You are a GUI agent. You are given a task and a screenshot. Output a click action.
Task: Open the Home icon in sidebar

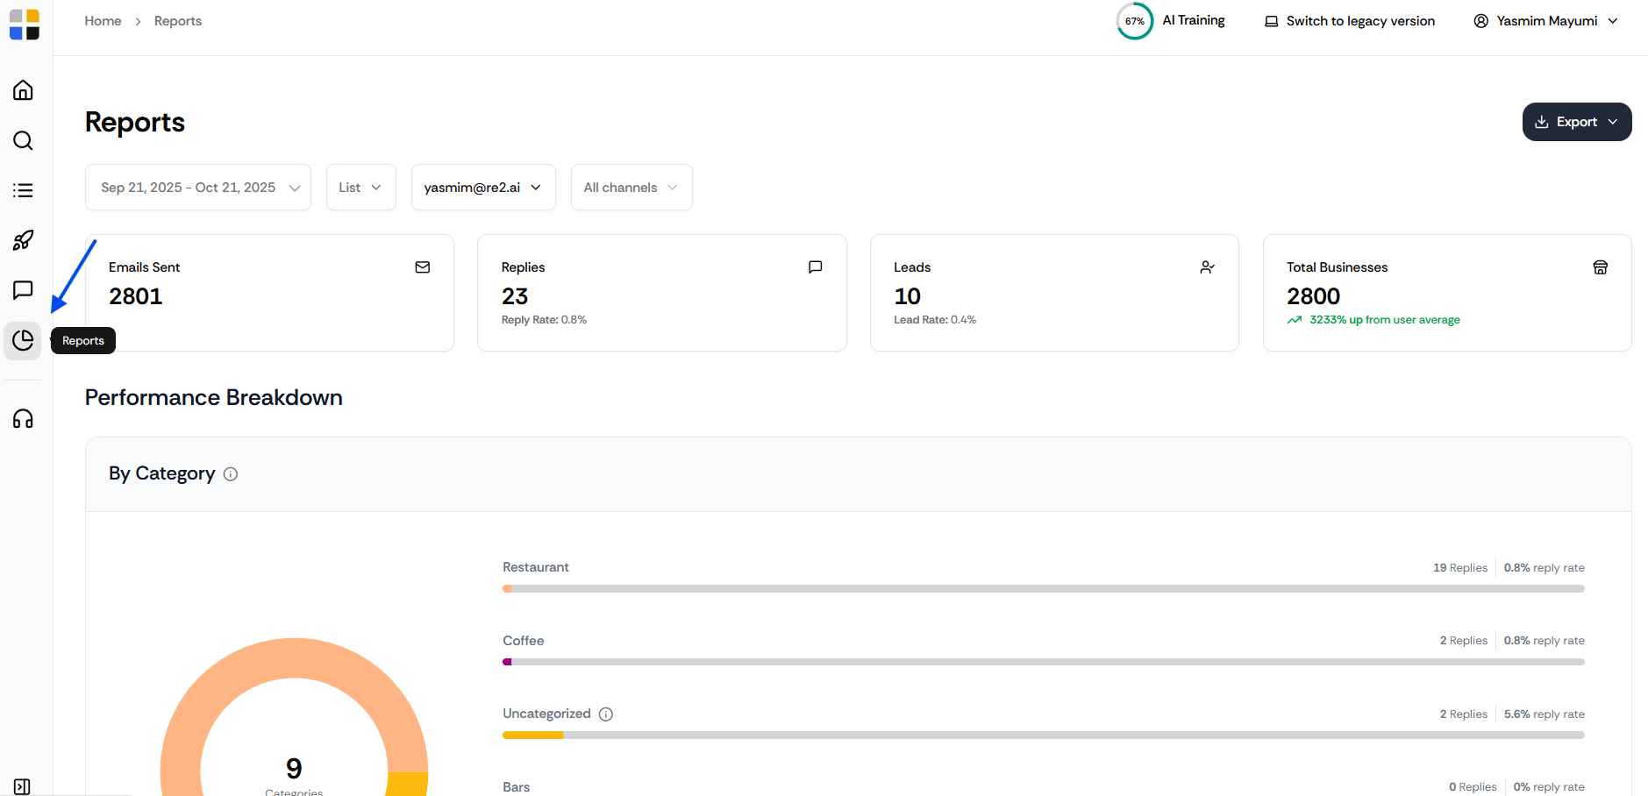(x=23, y=90)
